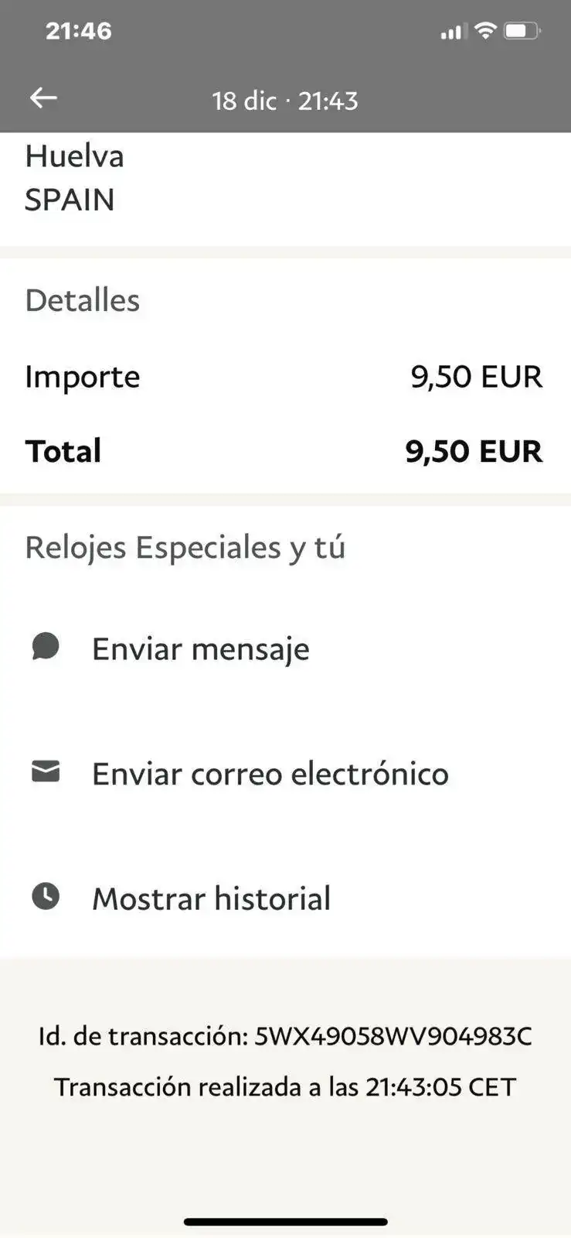Tap the clock history icon
The height and width of the screenshot is (1238, 571).
pyautogui.click(x=46, y=896)
